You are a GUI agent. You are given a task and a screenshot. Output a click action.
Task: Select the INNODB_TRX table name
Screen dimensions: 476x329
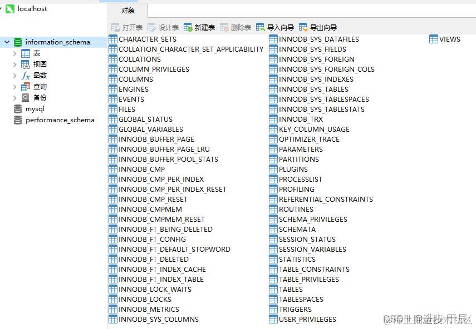point(301,119)
